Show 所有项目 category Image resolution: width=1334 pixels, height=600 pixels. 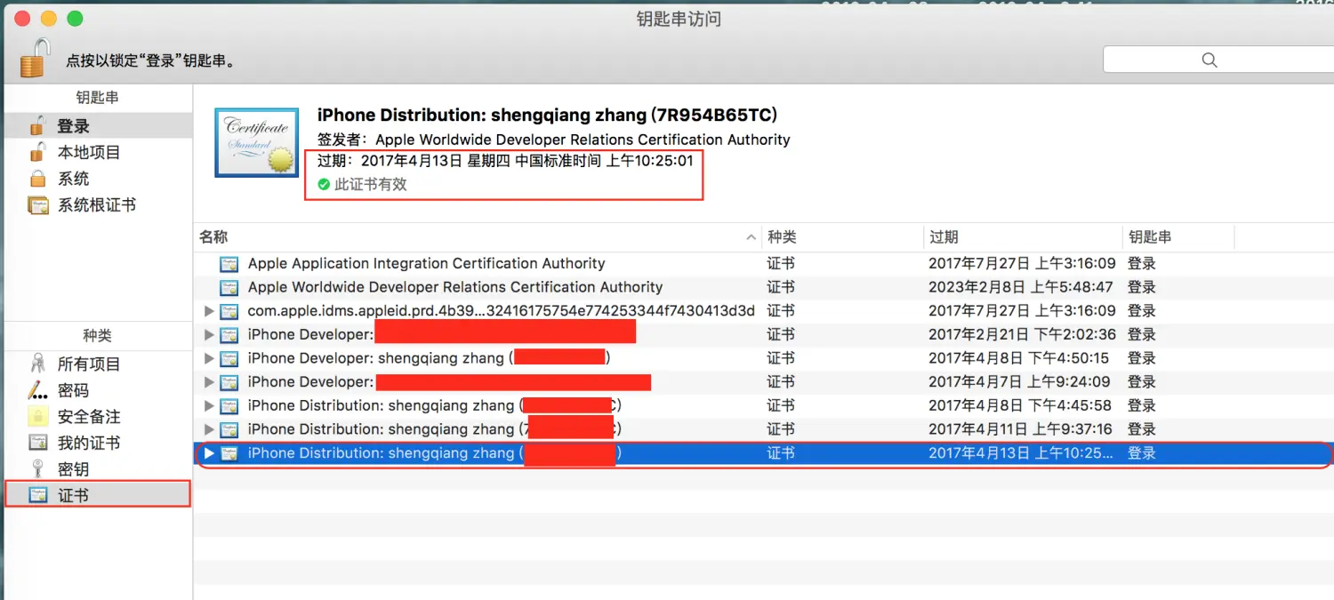coord(98,364)
